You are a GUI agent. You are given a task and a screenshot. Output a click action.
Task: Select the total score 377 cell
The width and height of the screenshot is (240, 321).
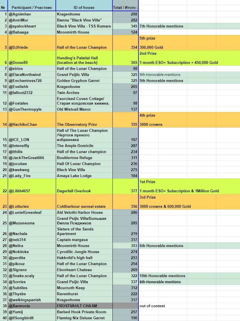tap(125, 186)
